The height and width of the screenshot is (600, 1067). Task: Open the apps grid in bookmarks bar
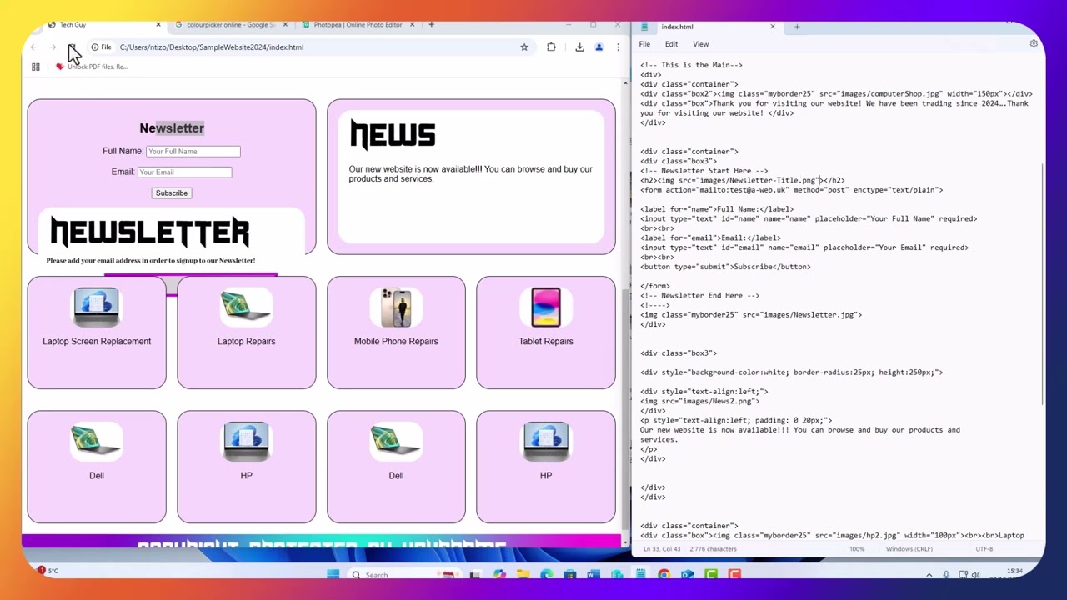pos(35,67)
